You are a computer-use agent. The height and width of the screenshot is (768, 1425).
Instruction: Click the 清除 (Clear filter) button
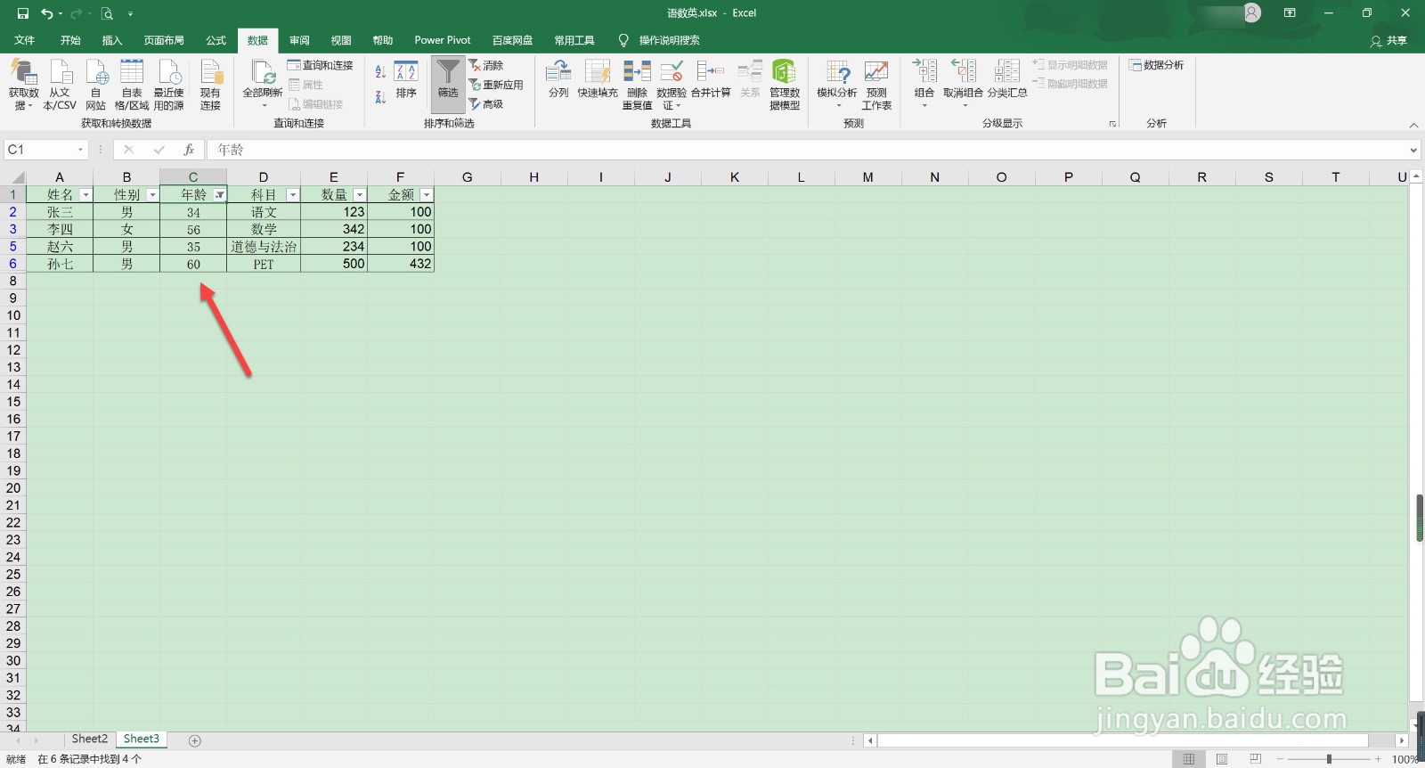click(x=486, y=65)
